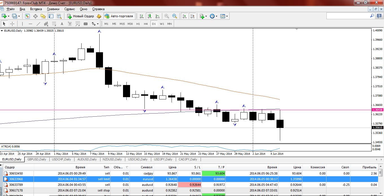
Task: Switch to the CADJPY,Daily chart tab
Action: 188,159
